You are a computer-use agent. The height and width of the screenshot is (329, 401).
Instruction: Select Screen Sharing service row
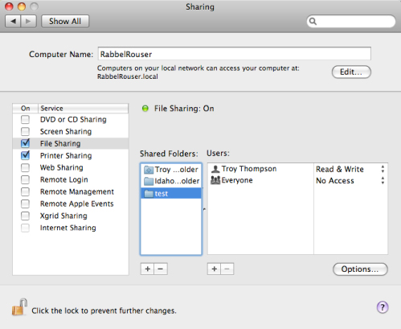71,131
